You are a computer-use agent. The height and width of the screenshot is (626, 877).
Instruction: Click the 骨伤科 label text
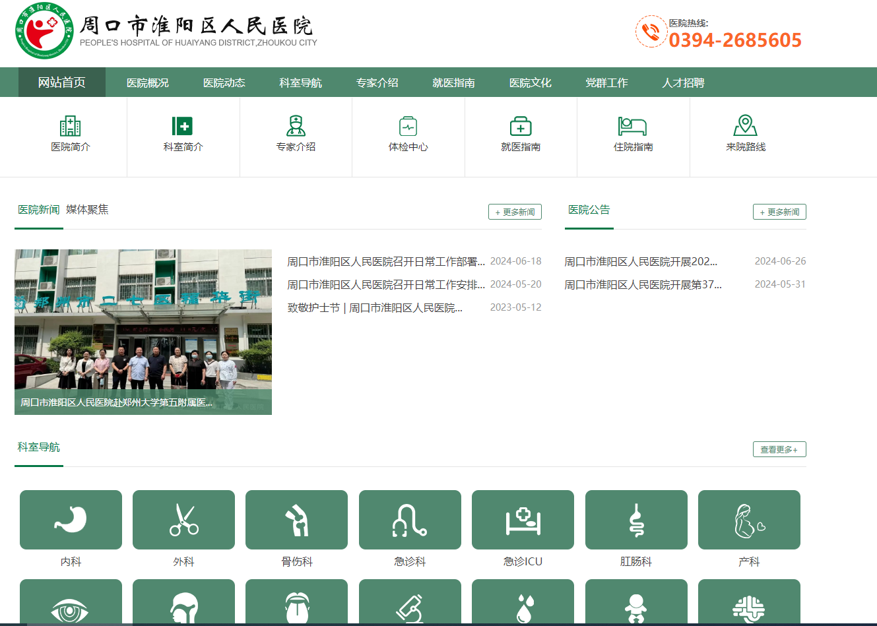[x=297, y=561]
